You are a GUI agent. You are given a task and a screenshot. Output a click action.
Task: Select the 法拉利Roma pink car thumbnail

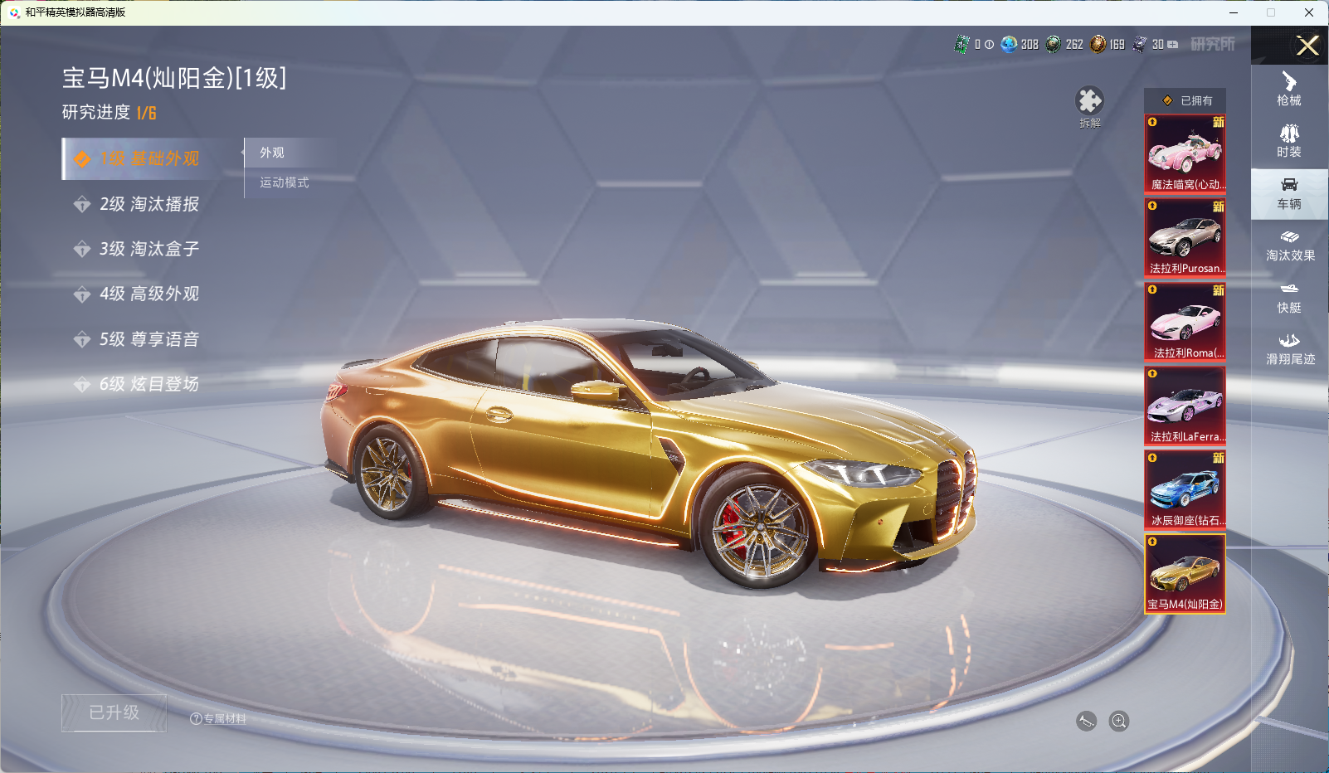(1185, 322)
